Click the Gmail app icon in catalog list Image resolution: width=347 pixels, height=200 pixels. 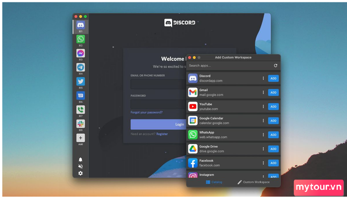[x=193, y=92]
